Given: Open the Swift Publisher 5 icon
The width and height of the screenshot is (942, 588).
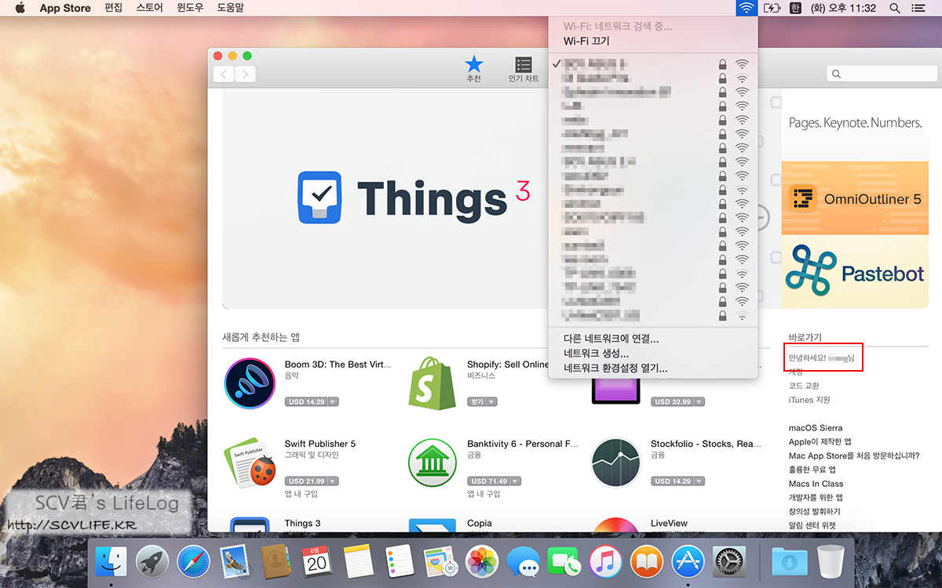Looking at the screenshot, I should 250,463.
